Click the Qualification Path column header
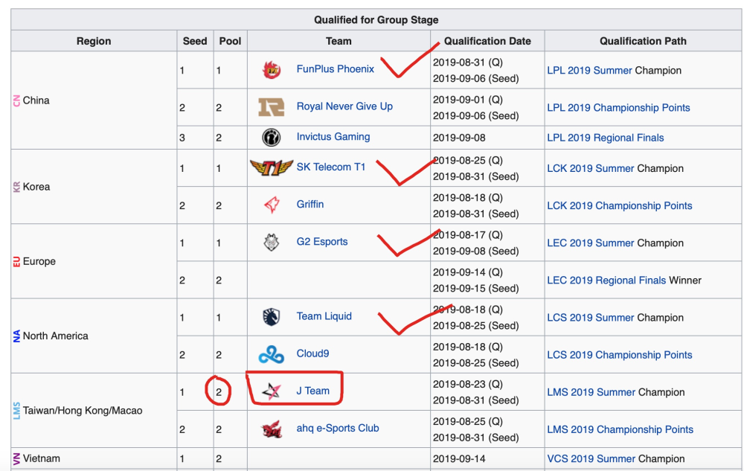The image size is (744, 471). coord(643,41)
